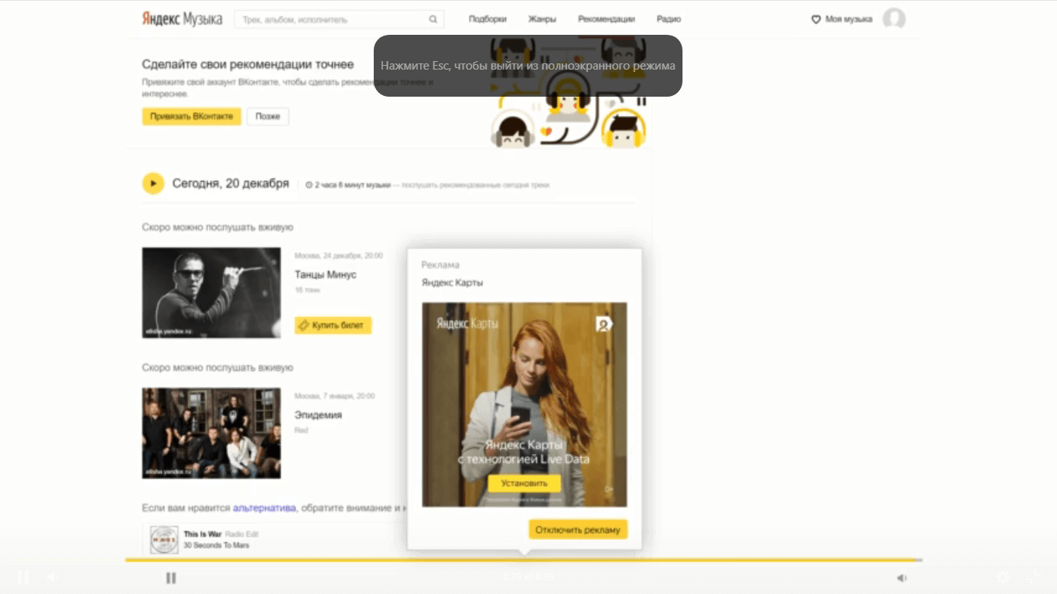Click the headphones characters illustration
This screenshot has width=1057, height=594.
click(569, 93)
